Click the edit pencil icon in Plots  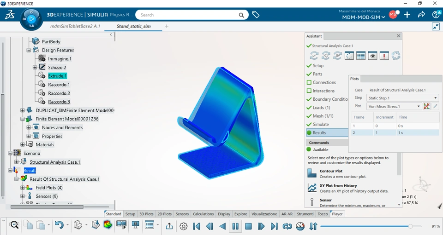[435, 106]
